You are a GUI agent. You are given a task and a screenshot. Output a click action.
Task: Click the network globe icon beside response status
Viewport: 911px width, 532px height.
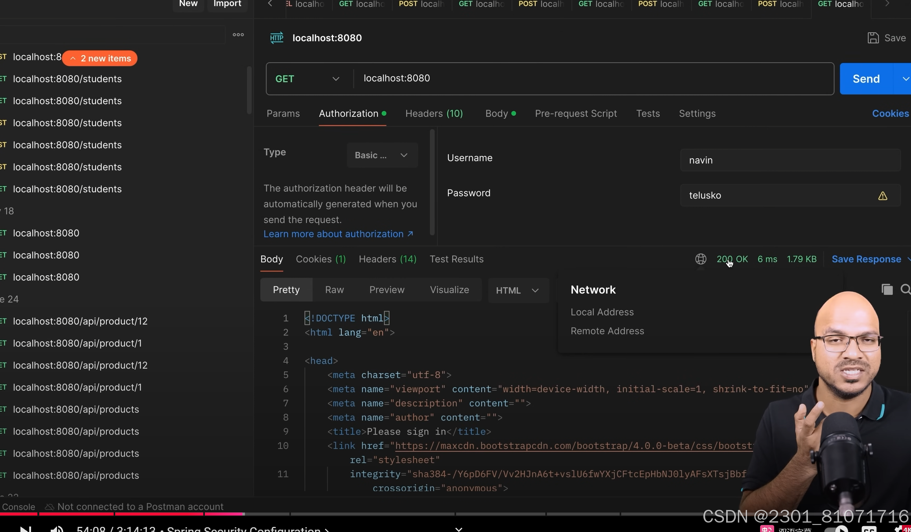pyautogui.click(x=701, y=259)
